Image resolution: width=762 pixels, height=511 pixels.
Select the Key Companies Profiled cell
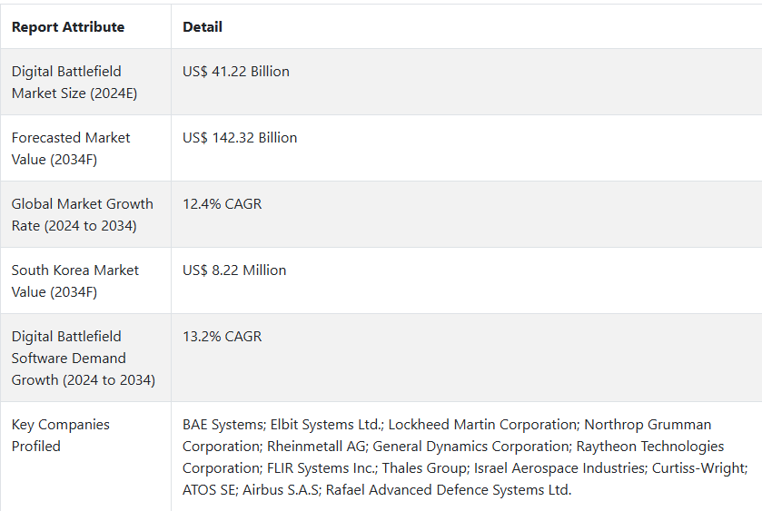61,435
